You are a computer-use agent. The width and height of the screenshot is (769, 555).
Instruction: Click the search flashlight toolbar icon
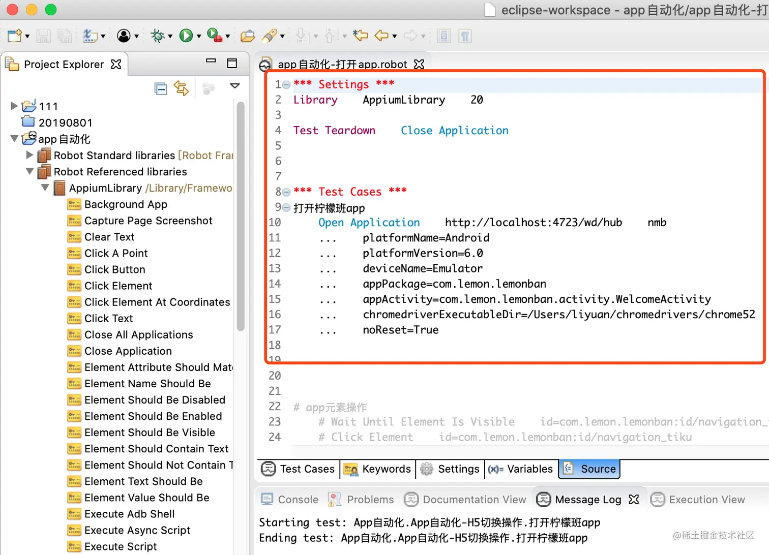tap(270, 36)
